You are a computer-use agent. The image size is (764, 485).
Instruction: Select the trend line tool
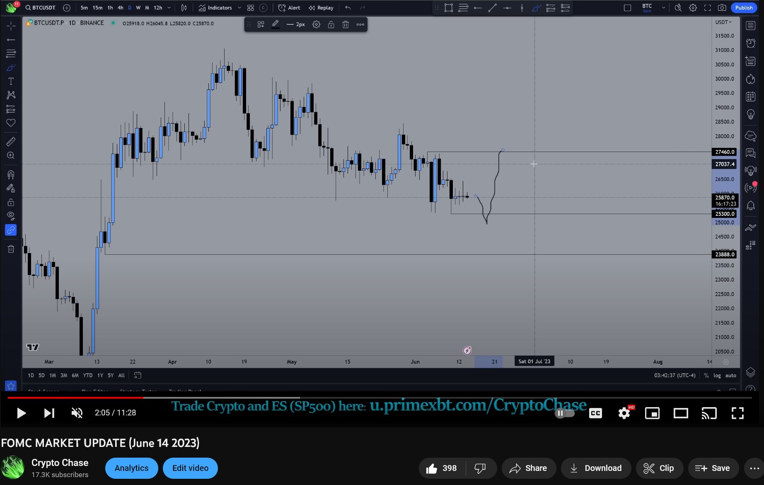click(x=11, y=40)
